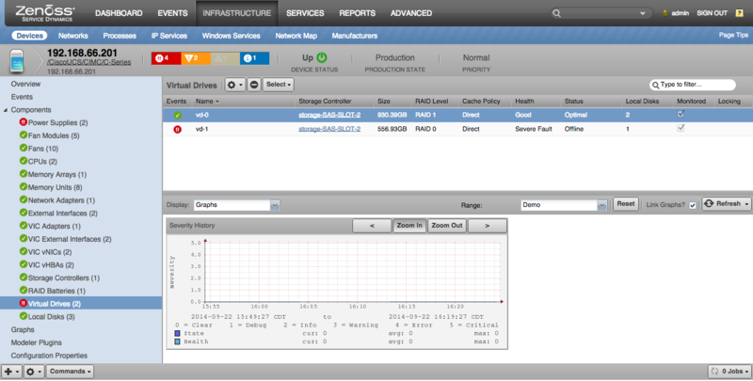Click red status icon for Power Supplies
This screenshot has width=753, height=381.
pos(23,122)
